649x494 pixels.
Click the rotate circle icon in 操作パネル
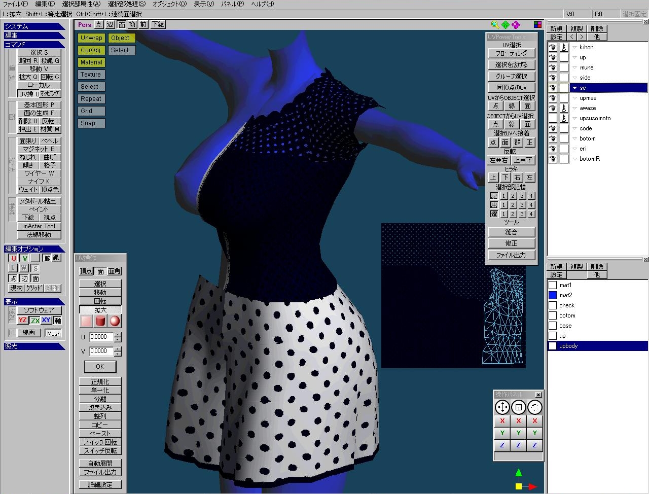[x=534, y=407]
